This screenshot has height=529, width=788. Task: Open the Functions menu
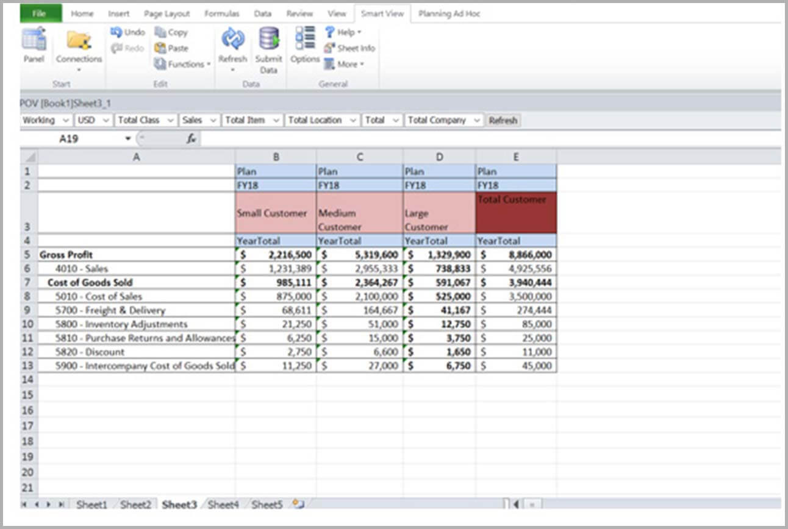[182, 64]
